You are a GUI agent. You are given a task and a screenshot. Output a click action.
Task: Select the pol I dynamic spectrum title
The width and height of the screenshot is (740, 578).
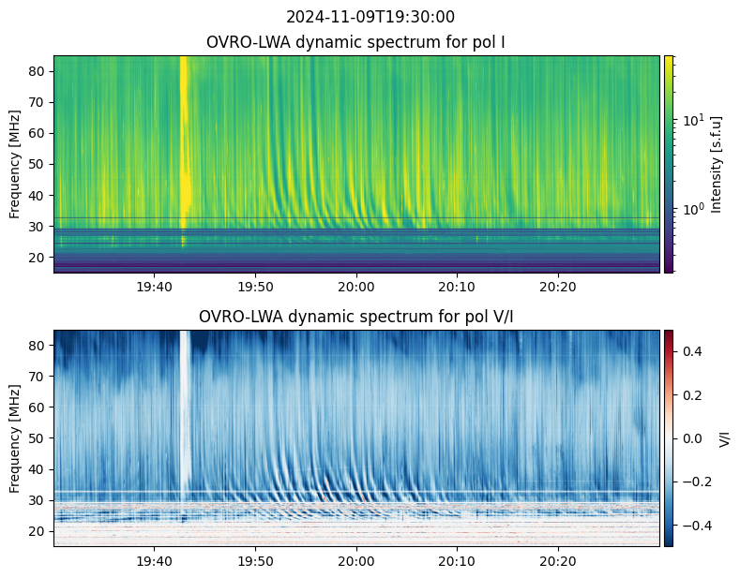click(x=356, y=41)
